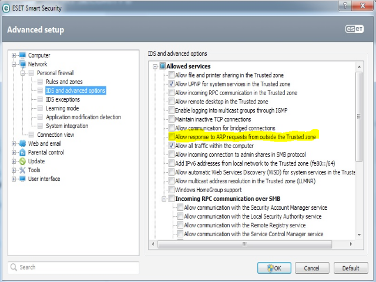Collapse the Personal firewall node
The image size is (376, 282).
pyautogui.click(x=22, y=73)
